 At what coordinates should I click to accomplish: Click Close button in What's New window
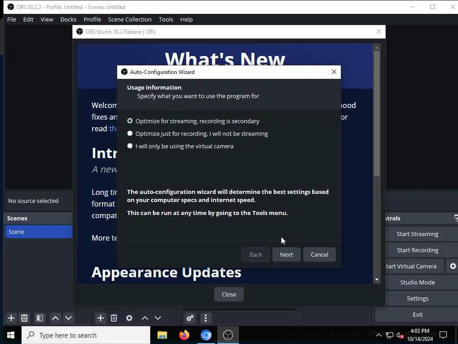tap(229, 294)
